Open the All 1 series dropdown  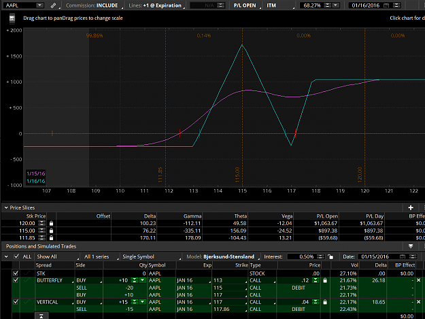pyautogui.click(x=100, y=256)
